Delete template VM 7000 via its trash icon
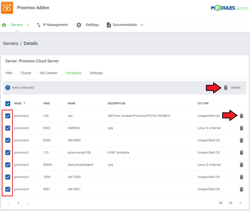 [241, 177]
